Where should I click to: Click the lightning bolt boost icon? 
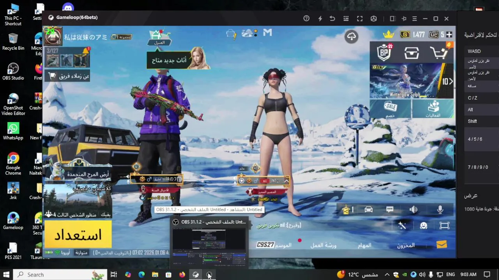pyautogui.click(x=320, y=18)
